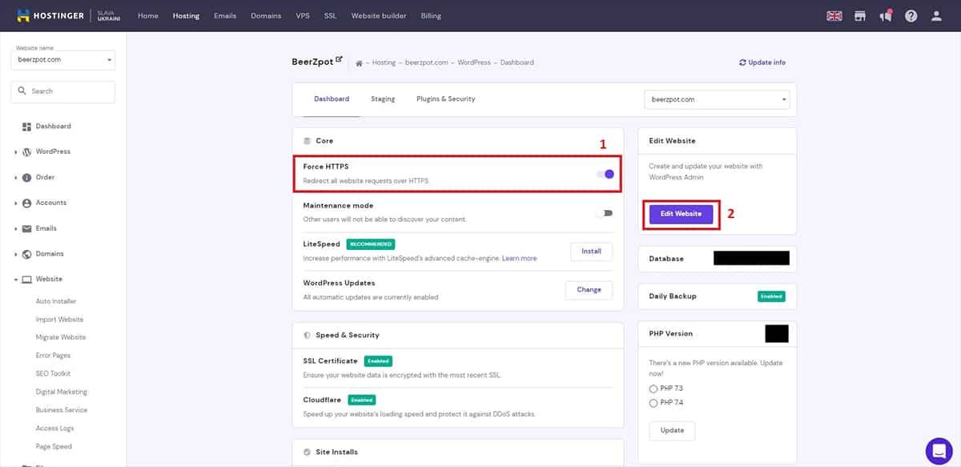This screenshot has height=467, width=961.
Task: Click the home icon in breadcrumb
Action: tap(359, 63)
